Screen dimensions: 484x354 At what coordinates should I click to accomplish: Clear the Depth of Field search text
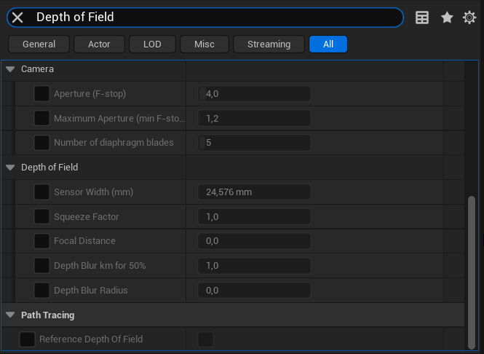(x=17, y=17)
